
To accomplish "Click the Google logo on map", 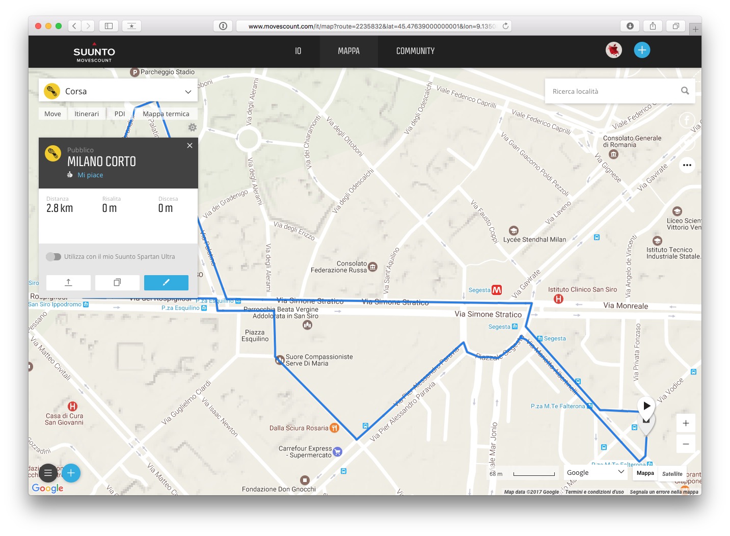I will 48,488.
